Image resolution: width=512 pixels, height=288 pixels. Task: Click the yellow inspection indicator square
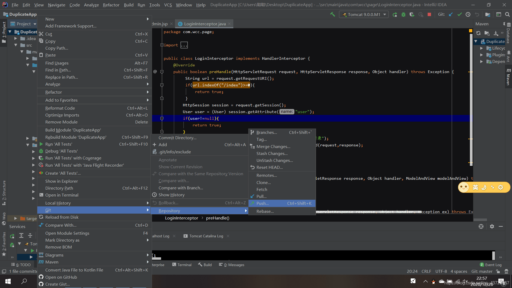[x=471, y=31]
